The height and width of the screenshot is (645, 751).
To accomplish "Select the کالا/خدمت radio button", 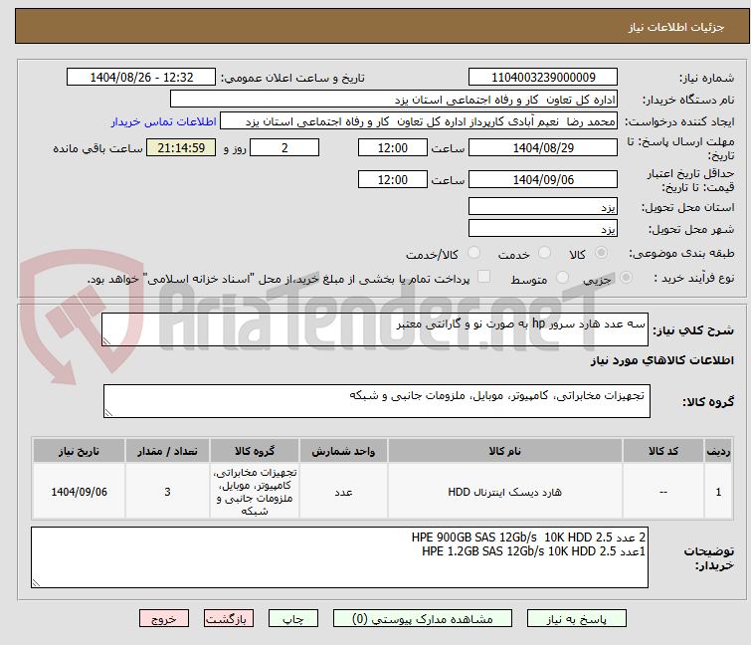I will (473, 253).
